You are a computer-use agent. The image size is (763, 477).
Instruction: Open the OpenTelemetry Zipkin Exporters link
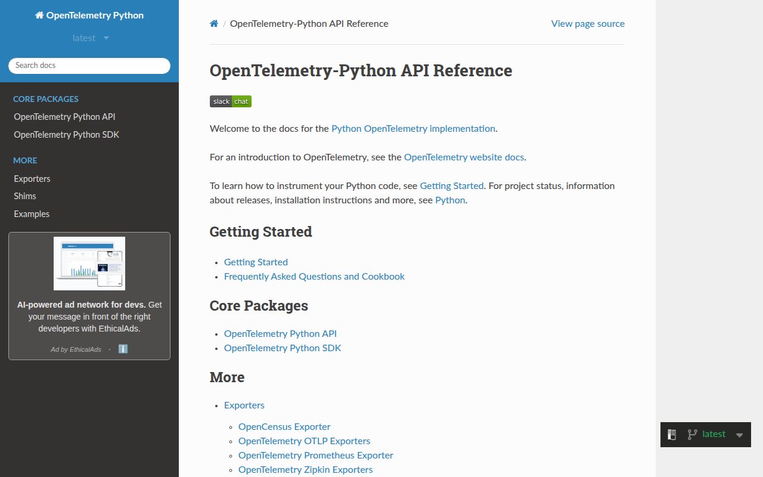tap(305, 470)
